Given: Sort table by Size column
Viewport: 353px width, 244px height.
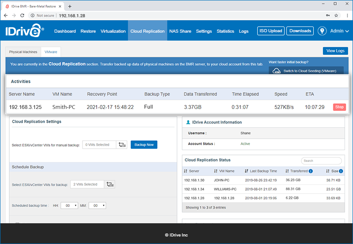Looking at the screenshot, I should (332, 171).
